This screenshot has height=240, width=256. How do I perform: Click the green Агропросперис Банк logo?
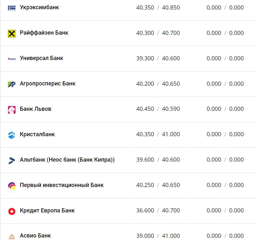tap(11, 84)
